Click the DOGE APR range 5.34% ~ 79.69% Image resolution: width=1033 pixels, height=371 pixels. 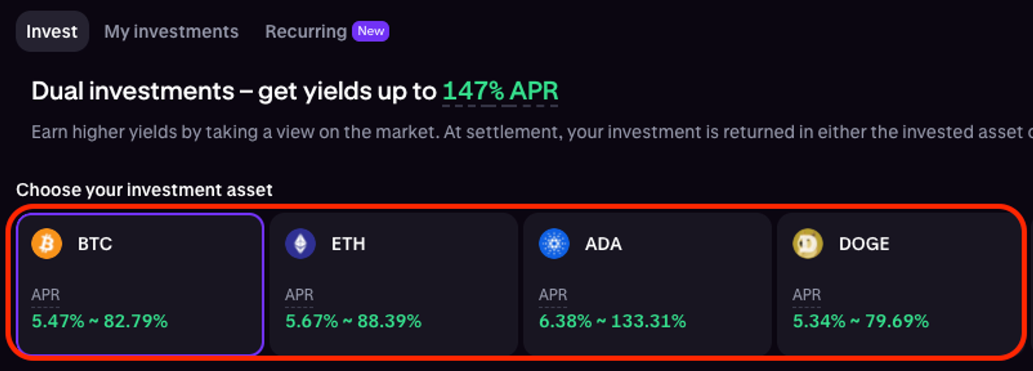[x=860, y=321]
